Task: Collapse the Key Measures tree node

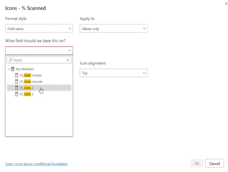Action: pos(9,69)
